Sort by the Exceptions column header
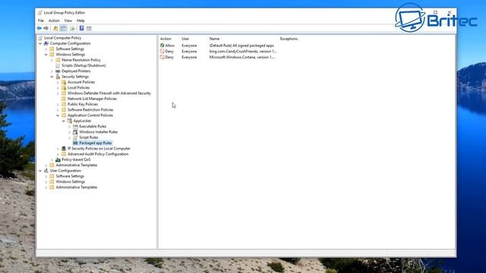 pyautogui.click(x=289, y=39)
